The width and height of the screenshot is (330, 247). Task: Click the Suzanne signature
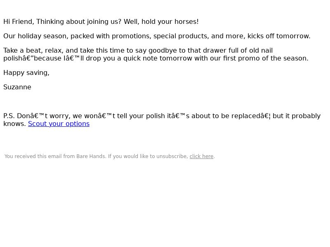point(17,87)
